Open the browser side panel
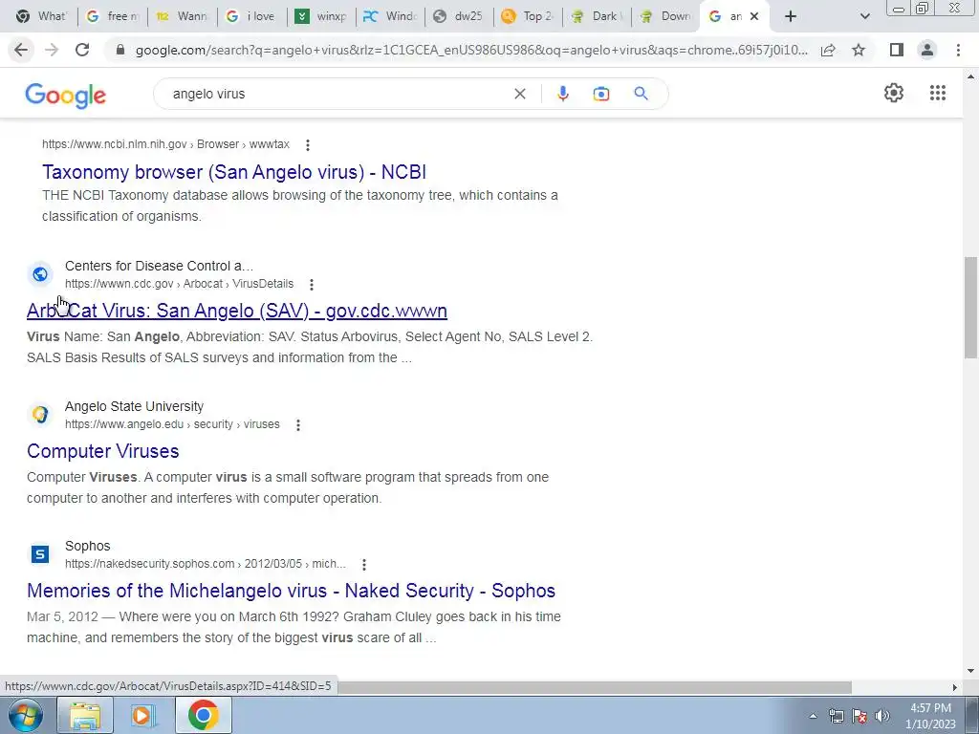The width and height of the screenshot is (979, 734). (x=897, y=50)
